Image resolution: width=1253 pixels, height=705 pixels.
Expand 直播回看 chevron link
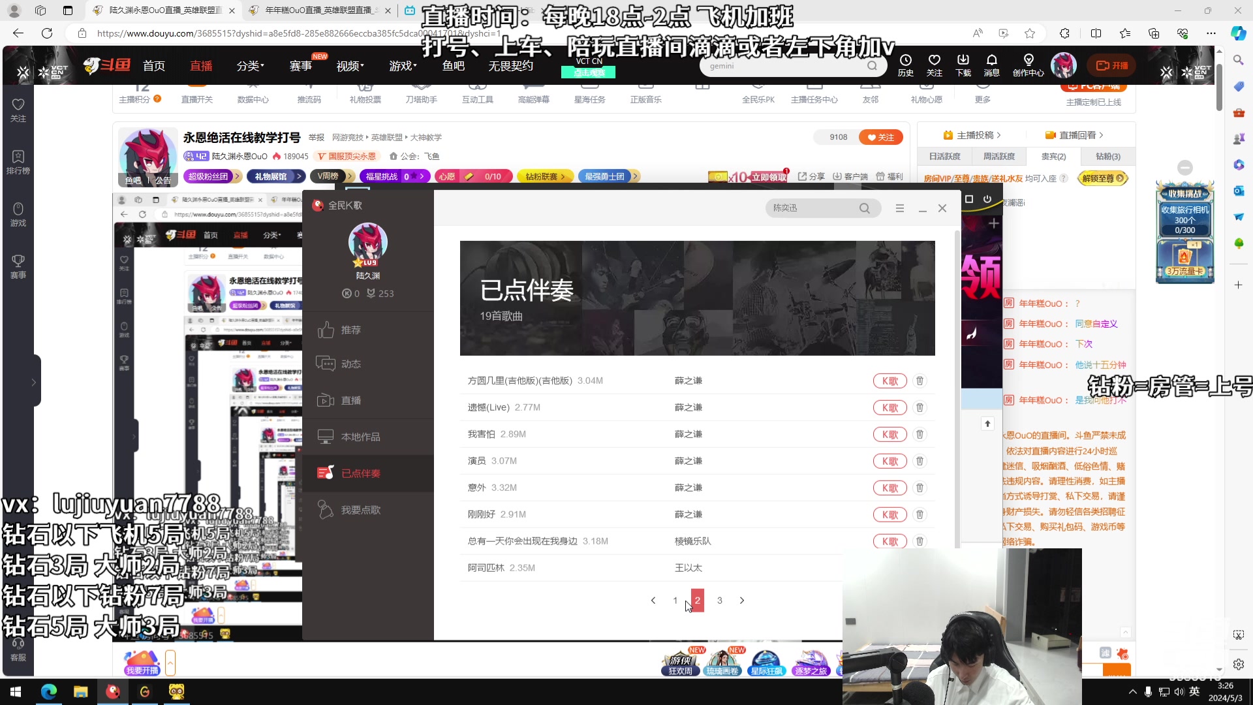pos(1074,135)
